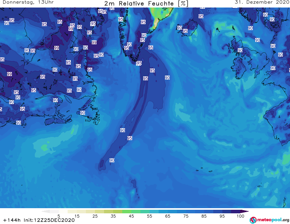Screen dimensions: 290x224
Task: Click the '+144h' forecast hour label
Action: point(11,220)
